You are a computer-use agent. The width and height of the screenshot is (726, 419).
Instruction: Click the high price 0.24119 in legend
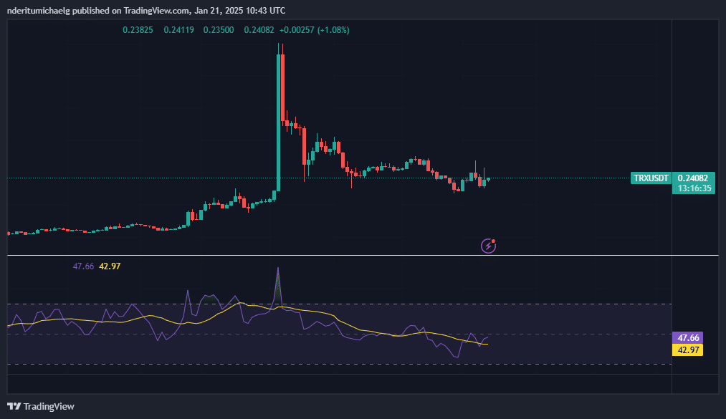pyautogui.click(x=177, y=30)
